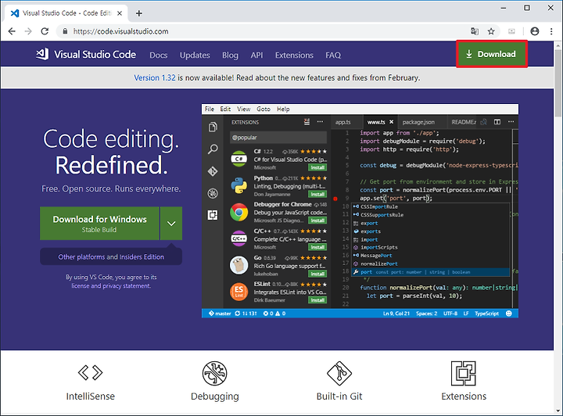Click the C# extension icon

pos(238,159)
